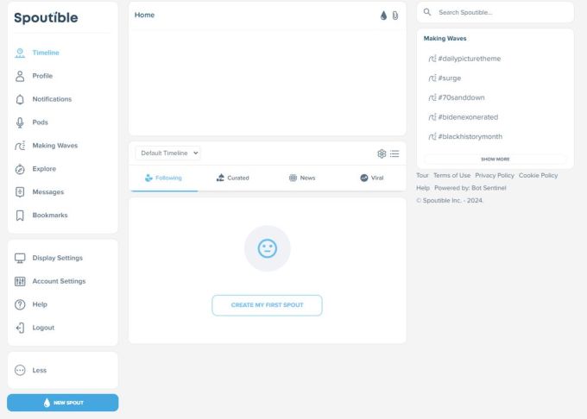This screenshot has height=419, width=587.
Task: Switch to the News tab
Action: [302, 178]
